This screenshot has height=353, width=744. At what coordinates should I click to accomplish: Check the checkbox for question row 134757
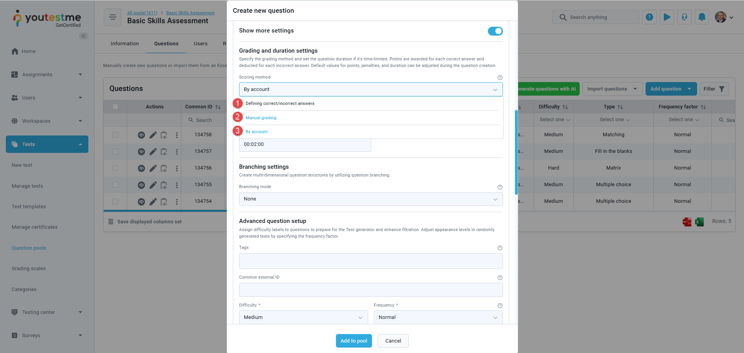click(x=115, y=151)
